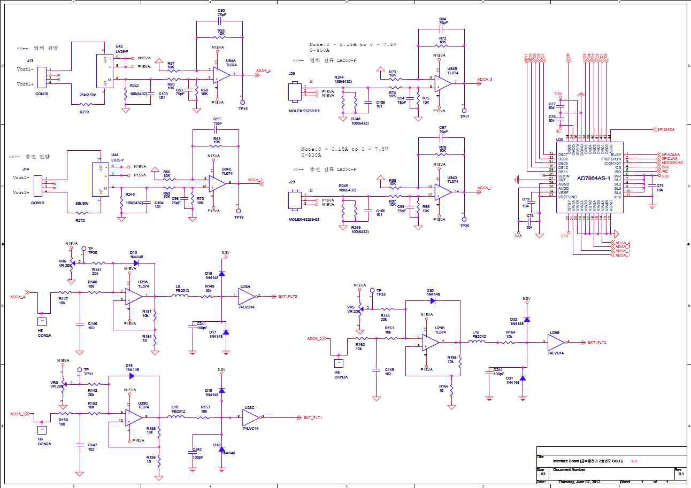Screen dimensions: 691x488
Task: Click the L8 FB2012 ferrite bead symbol
Action: point(179,296)
